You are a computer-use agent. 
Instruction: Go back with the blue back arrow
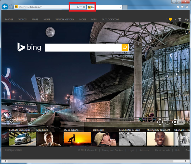coord(5,7)
